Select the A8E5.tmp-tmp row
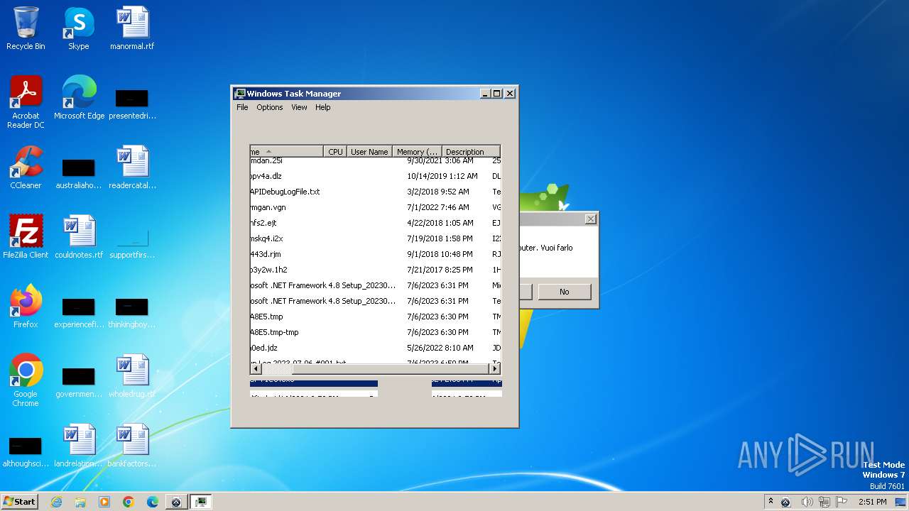Viewport: 909px width, 511px height. tap(375, 332)
